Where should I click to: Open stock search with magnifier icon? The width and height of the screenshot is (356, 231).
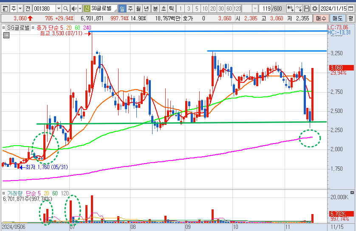pyautogui.click(x=65, y=9)
